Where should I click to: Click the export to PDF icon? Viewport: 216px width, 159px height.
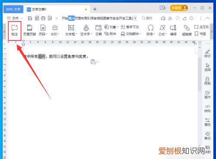[x=37, y=18]
